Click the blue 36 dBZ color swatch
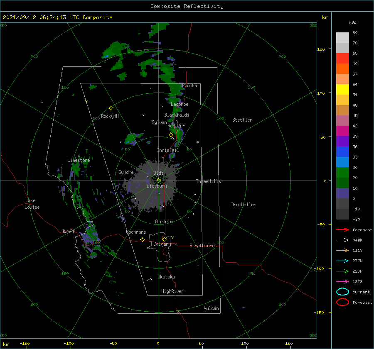Viewport: 374px width, 349px height. click(342, 151)
